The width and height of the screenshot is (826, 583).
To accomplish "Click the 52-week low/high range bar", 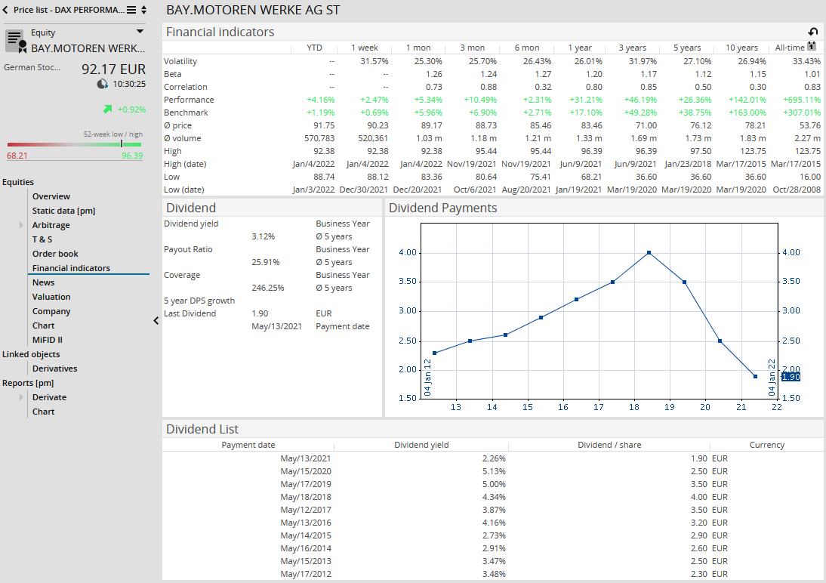I will (74, 143).
